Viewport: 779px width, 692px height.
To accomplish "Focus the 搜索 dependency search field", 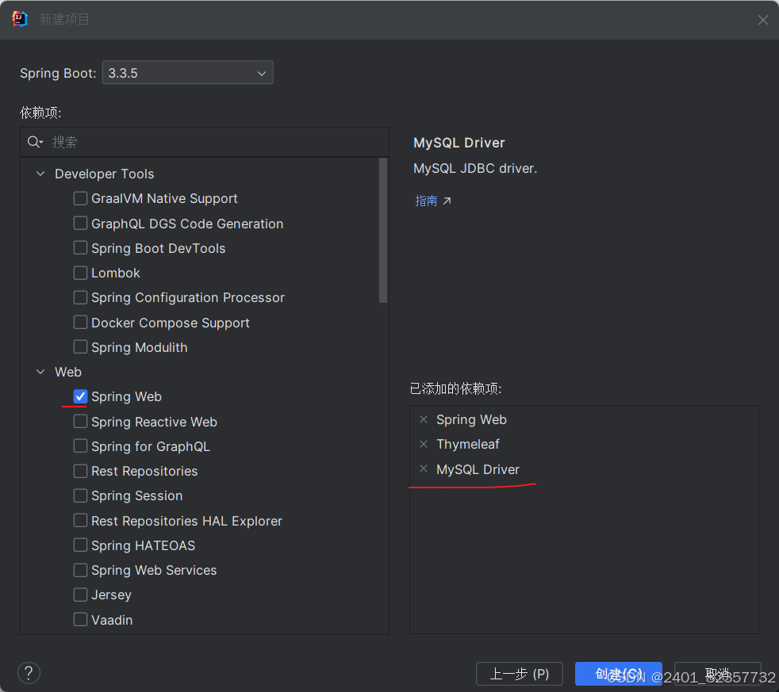I will coord(204,142).
